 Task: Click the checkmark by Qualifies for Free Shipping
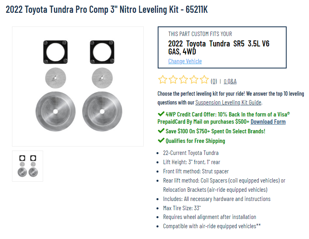[x=161, y=140]
